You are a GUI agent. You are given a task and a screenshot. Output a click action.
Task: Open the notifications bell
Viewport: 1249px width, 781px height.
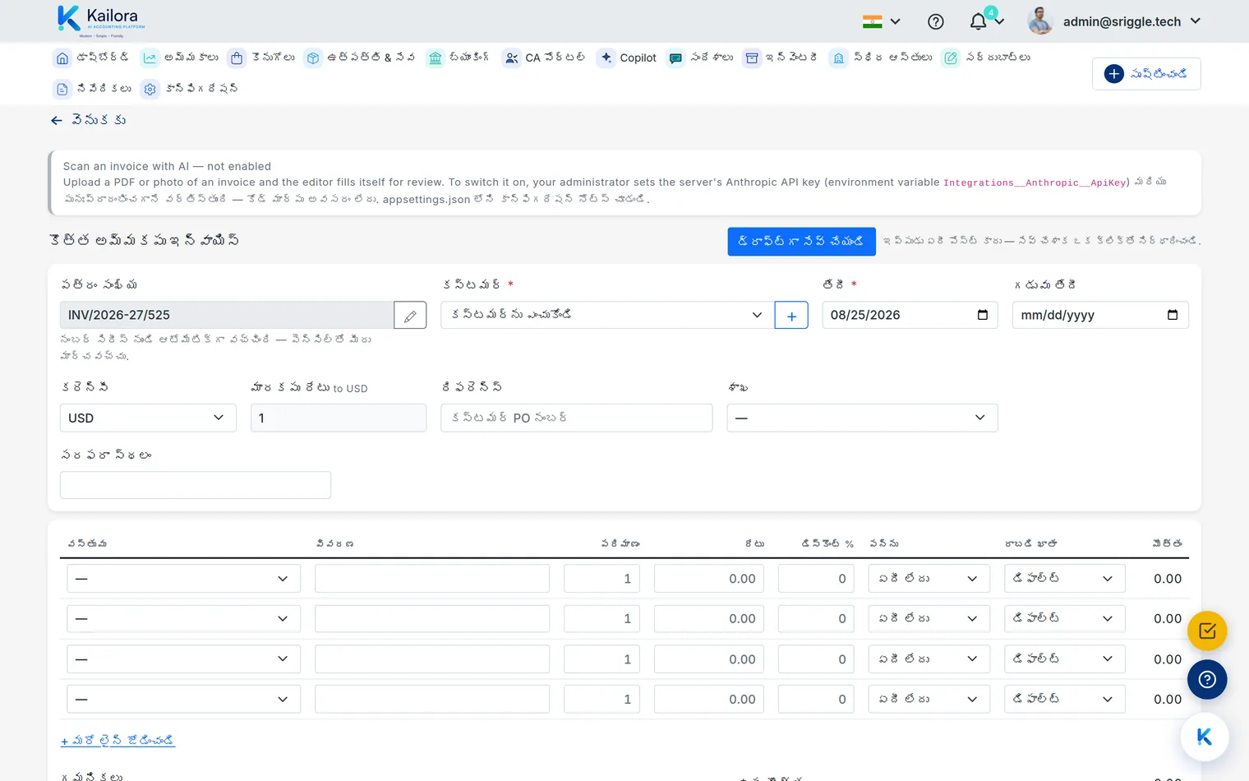978,21
